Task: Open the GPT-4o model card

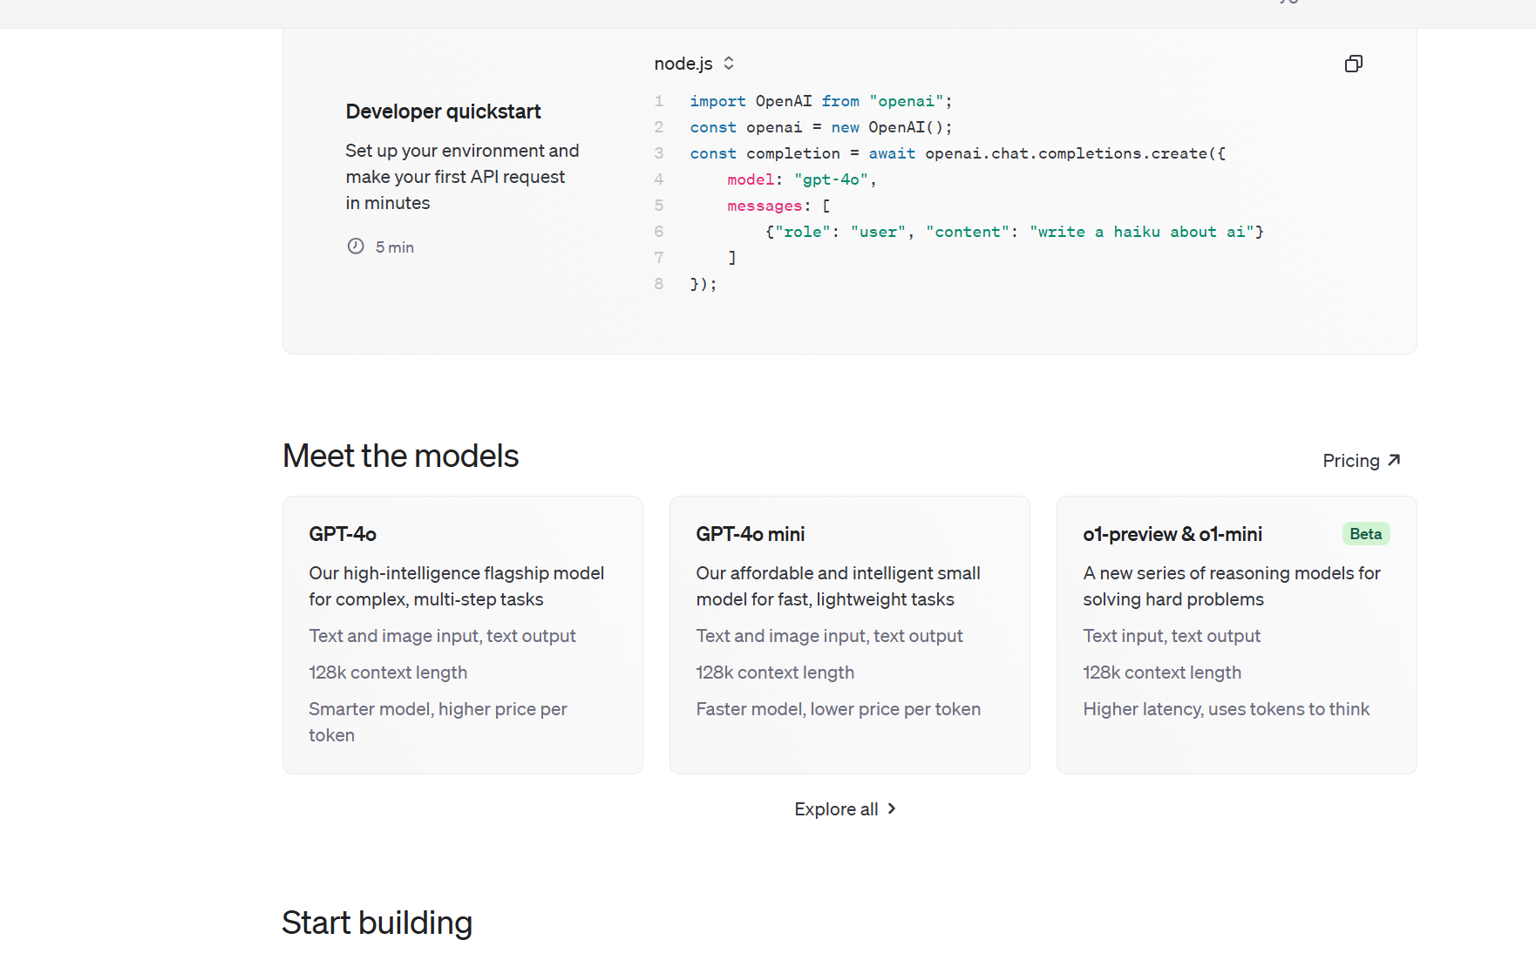Action: pyautogui.click(x=463, y=635)
